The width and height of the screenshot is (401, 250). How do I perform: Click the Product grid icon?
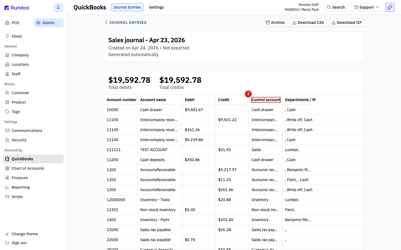point(7,102)
